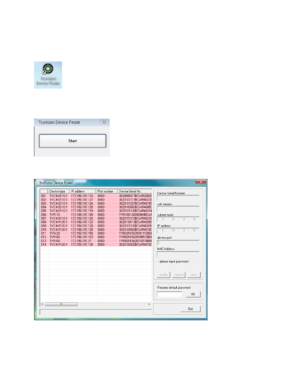Screen dimensions: 290x376
Task: Click the modify button
Action: (164, 275)
